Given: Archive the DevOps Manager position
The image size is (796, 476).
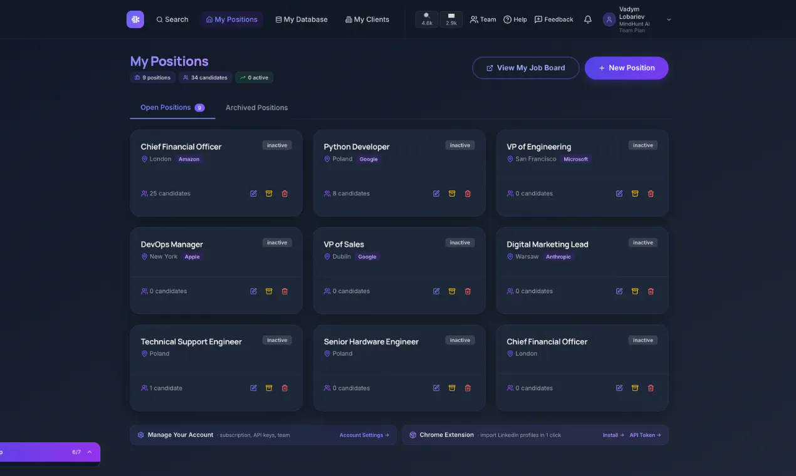Looking at the screenshot, I should pyautogui.click(x=269, y=291).
